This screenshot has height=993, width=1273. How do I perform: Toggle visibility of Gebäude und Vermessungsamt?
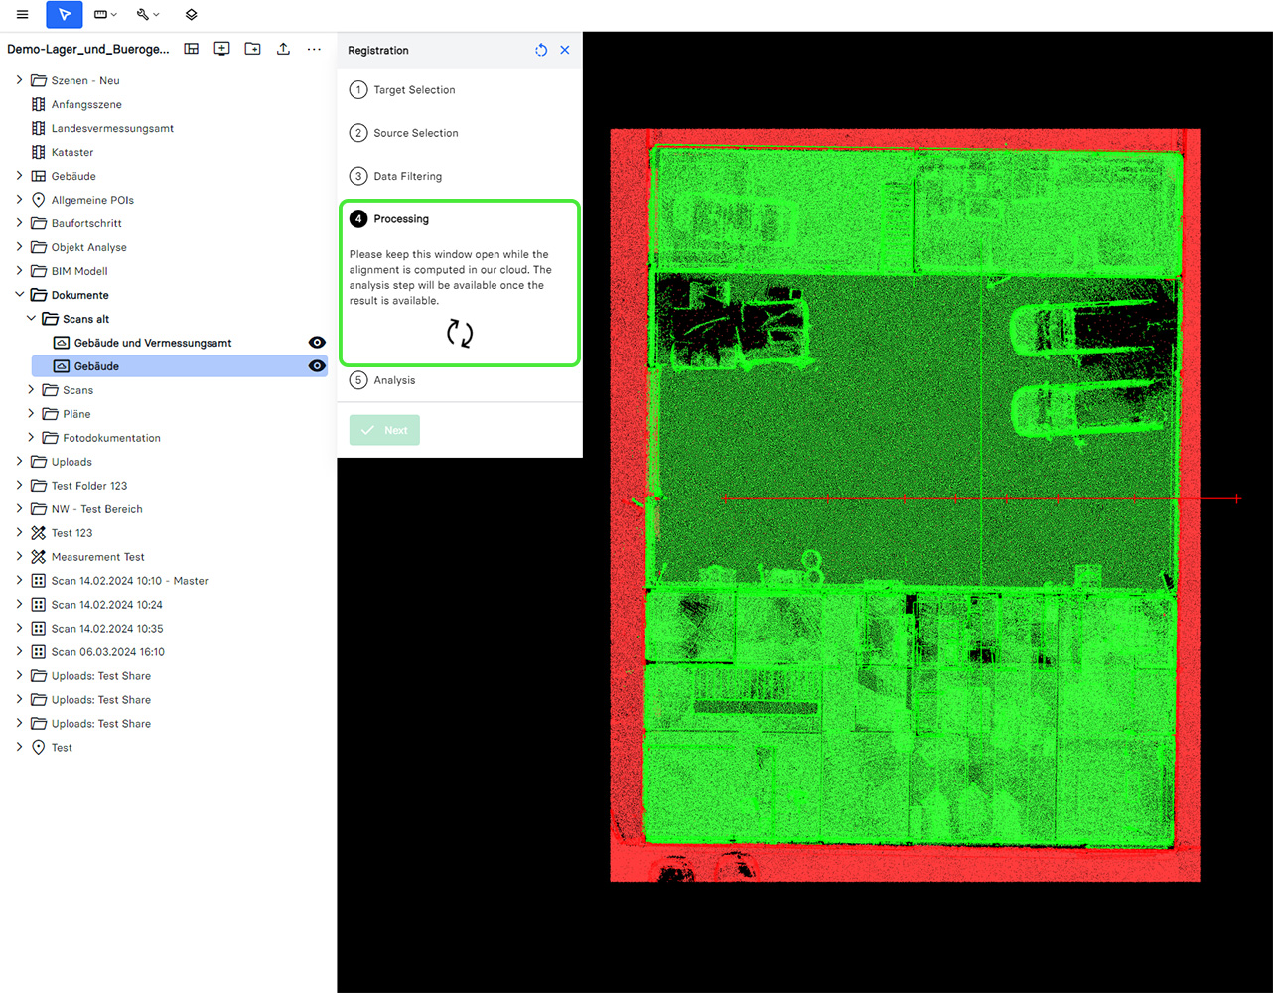pos(317,343)
